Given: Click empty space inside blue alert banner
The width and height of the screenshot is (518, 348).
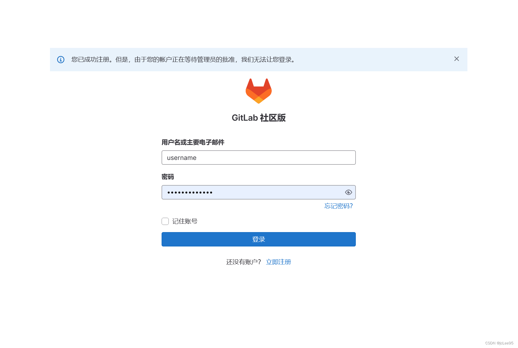Looking at the screenshot, I should click(374, 60).
